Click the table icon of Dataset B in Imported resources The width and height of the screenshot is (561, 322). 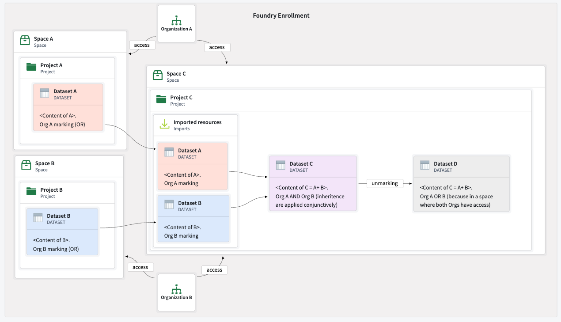pos(169,205)
